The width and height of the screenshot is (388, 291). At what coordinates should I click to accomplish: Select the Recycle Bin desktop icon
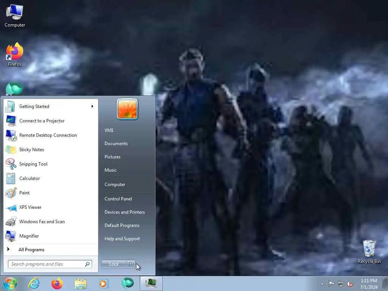point(369,252)
